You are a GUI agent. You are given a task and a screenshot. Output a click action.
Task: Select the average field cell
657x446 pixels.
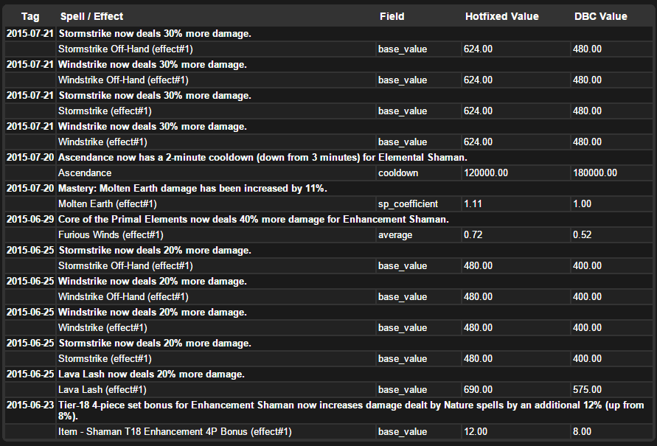pyautogui.click(x=395, y=235)
